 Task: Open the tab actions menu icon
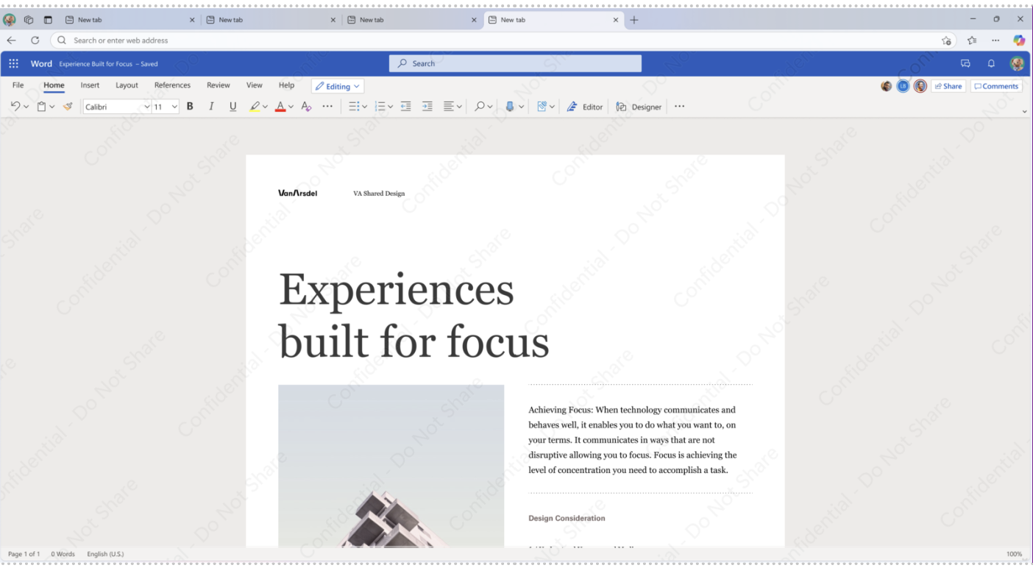pyautogui.click(x=48, y=20)
